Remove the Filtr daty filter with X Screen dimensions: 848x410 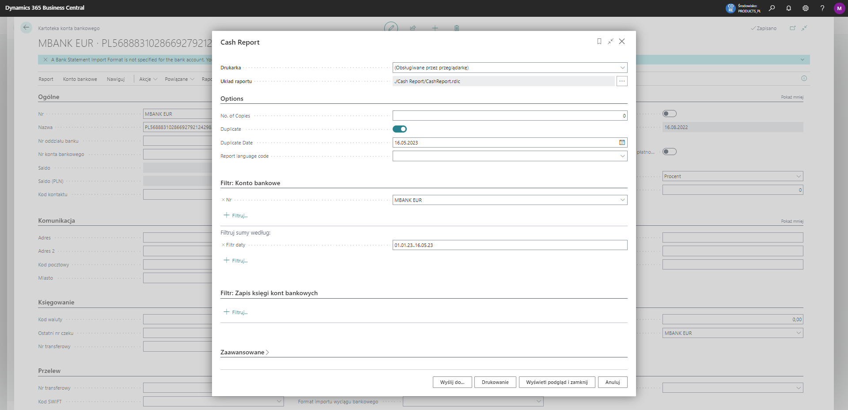pos(223,245)
